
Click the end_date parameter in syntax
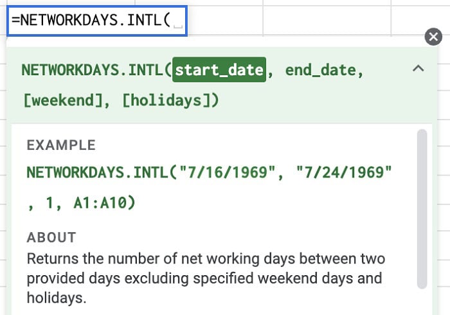coord(319,70)
